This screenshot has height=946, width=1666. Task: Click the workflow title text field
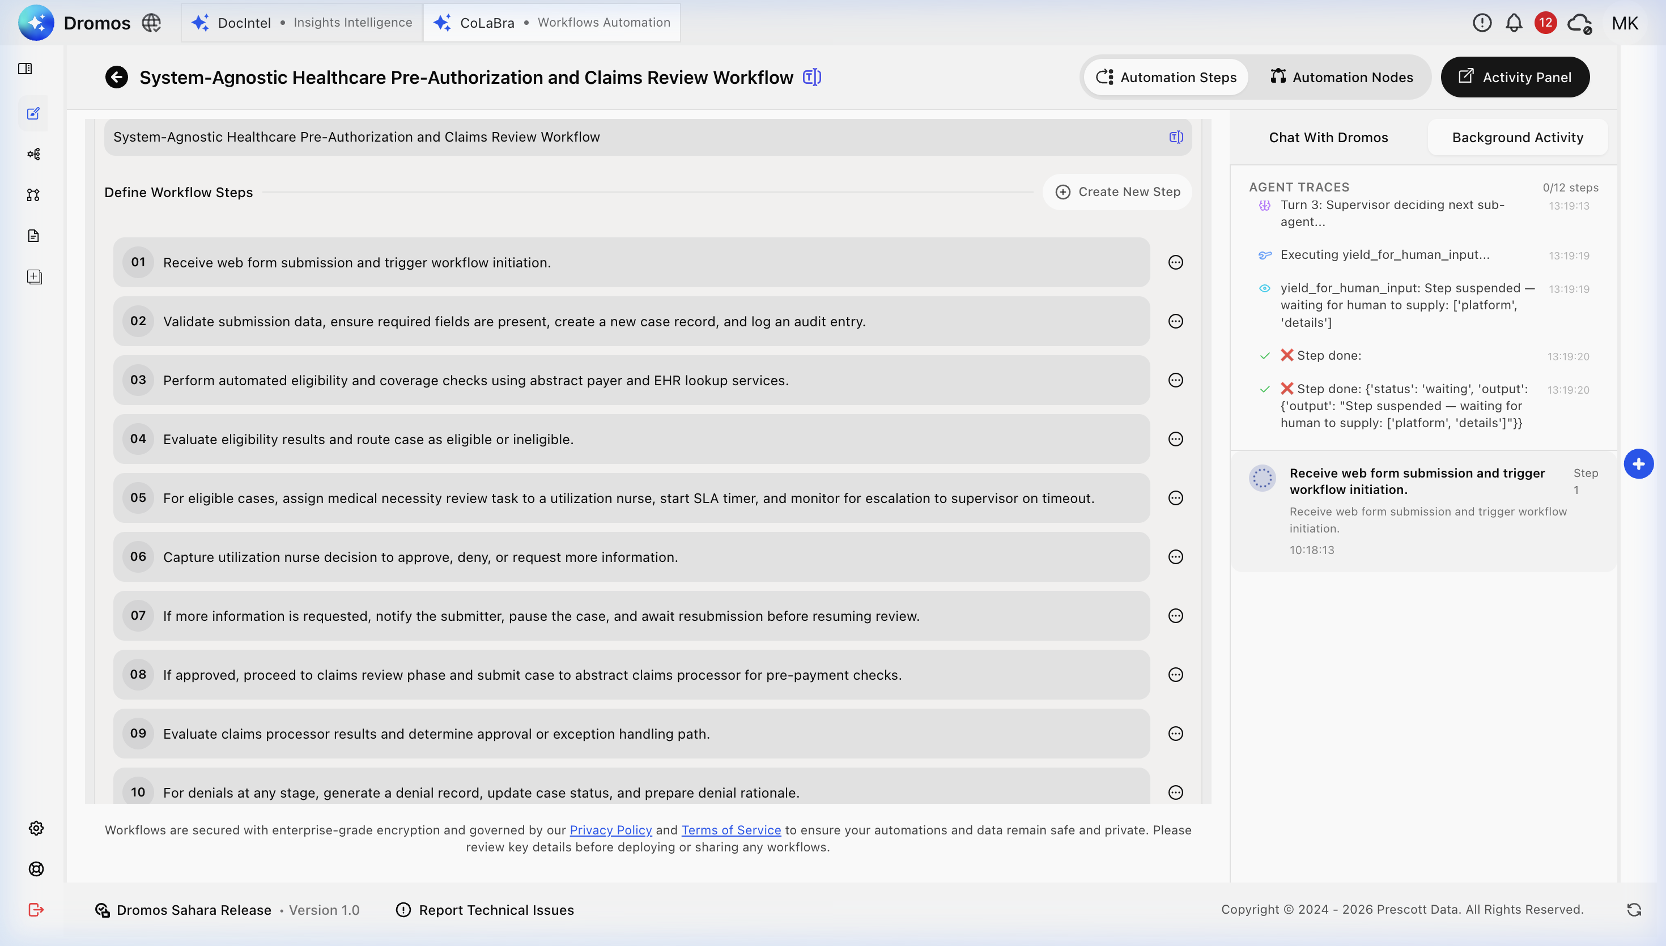[x=585, y=137]
